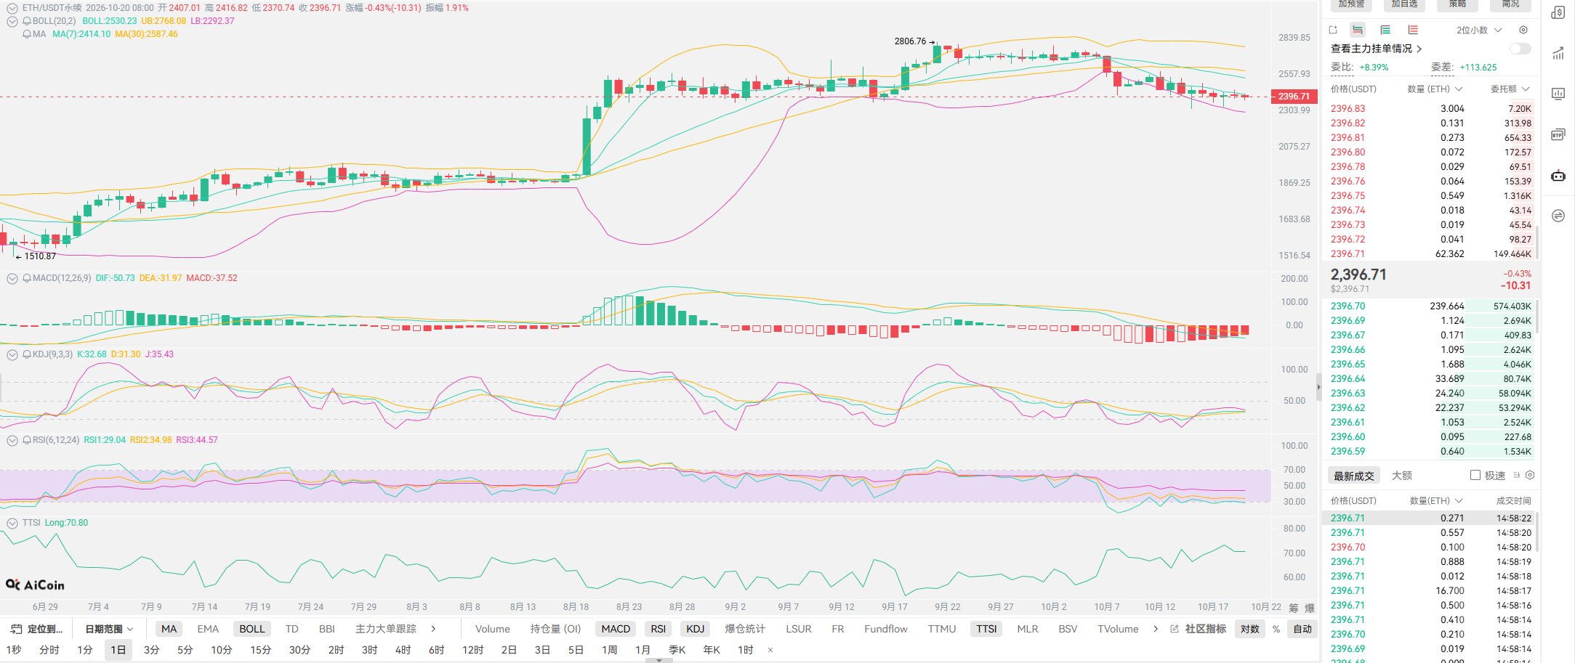Open the ETF sidebar icon

[1558, 134]
